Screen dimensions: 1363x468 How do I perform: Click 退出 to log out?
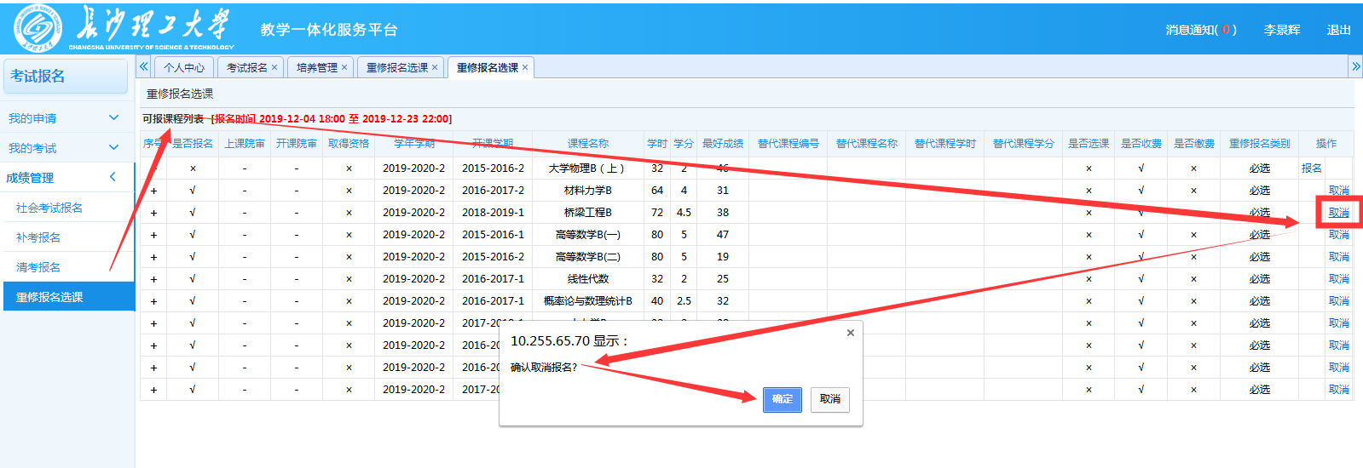coord(1338,30)
